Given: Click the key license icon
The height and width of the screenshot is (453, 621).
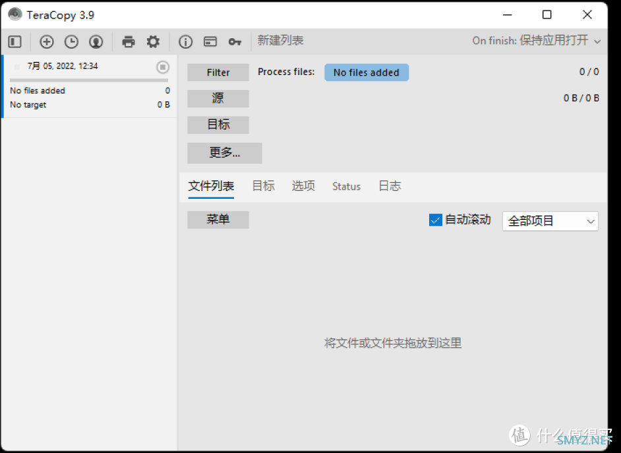Looking at the screenshot, I should click(235, 41).
